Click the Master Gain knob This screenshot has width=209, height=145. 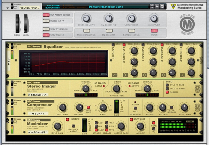point(154,18)
